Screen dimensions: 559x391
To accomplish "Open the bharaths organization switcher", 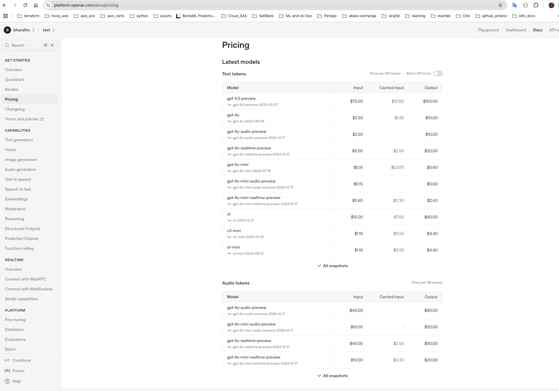I will tap(24, 30).
